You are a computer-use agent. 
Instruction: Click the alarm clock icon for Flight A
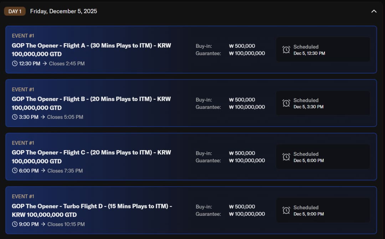coord(286,50)
